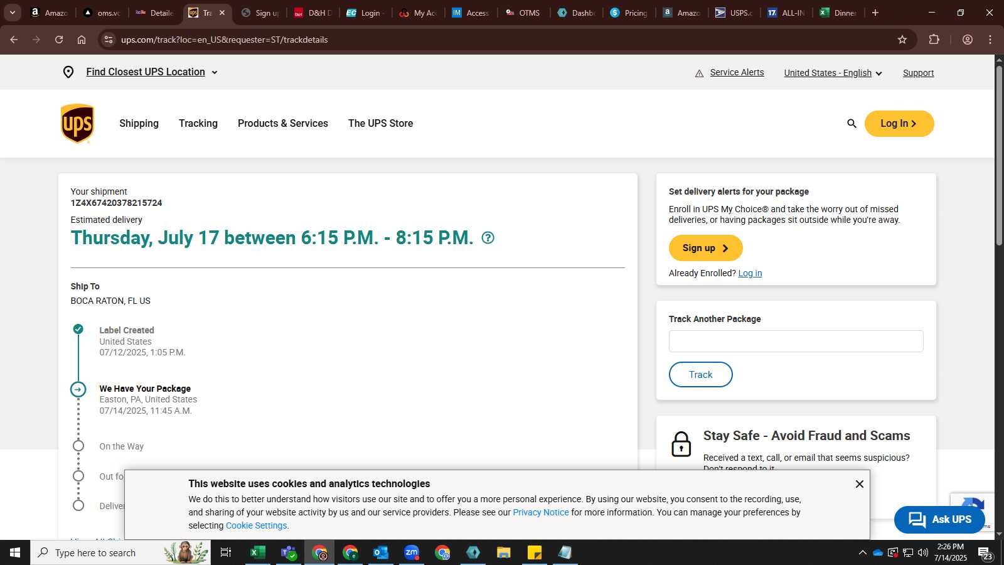Click the Sign up button
Screen dimensions: 1004x565
coord(706,248)
